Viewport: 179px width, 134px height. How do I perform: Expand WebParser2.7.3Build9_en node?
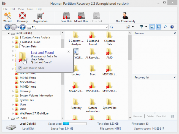[x=13, y=113]
